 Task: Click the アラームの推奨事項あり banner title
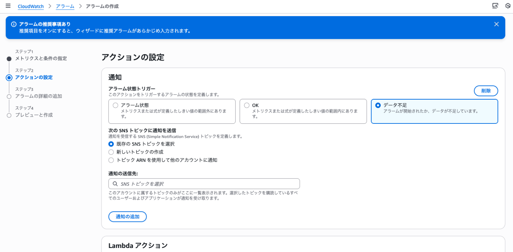45,24
